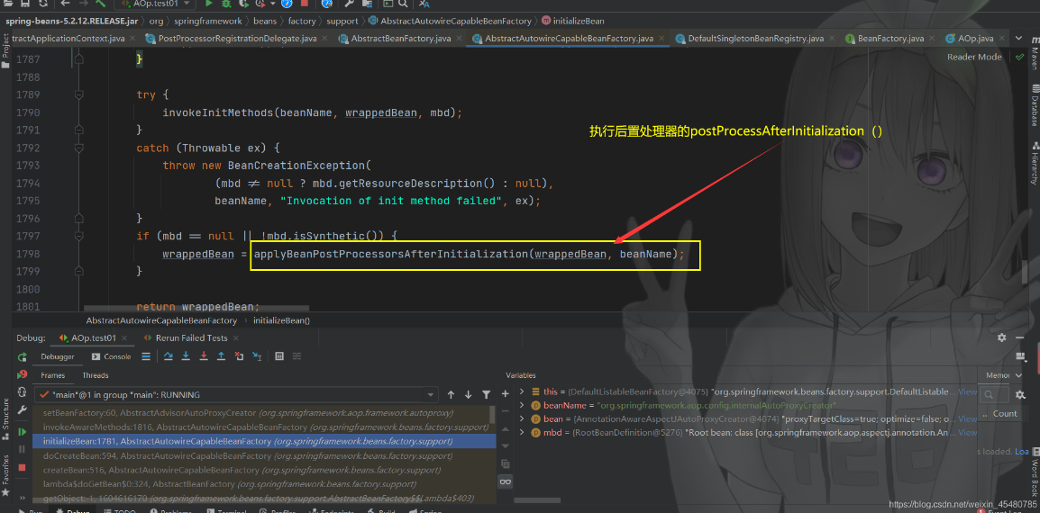Click the Translate icon in top toolbar

coord(424,4)
